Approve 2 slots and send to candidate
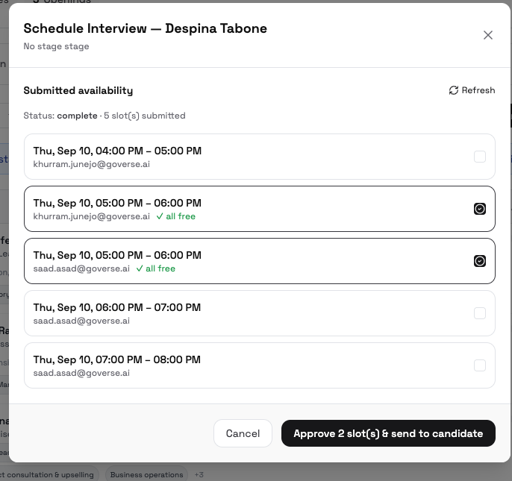Image resolution: width=512 pixels, height=481 pixels. 388,433
